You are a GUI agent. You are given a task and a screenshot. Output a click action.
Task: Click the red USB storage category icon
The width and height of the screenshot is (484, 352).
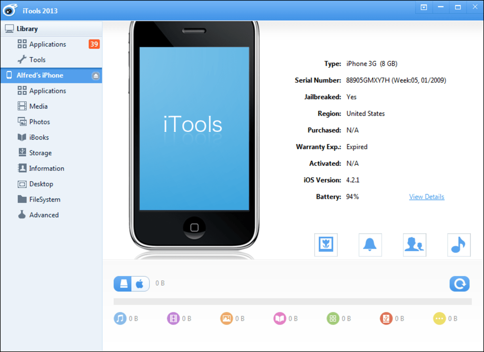coord(386,319)
